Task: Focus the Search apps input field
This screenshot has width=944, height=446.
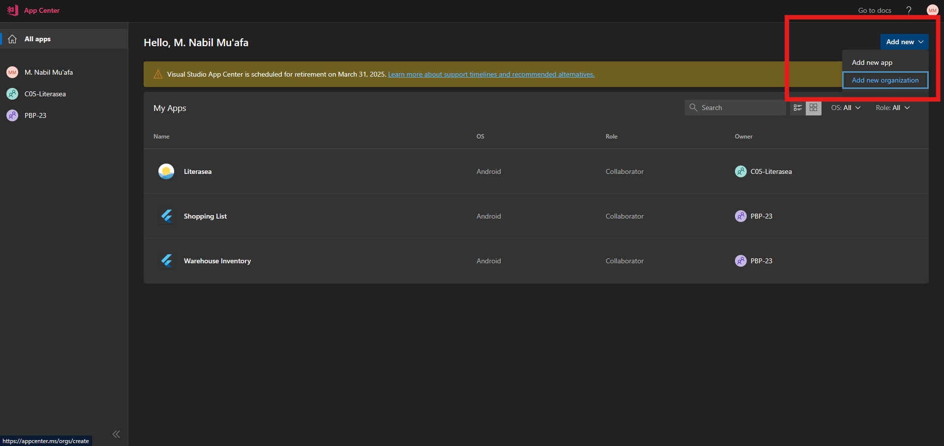Action: (x=735, y=108)
